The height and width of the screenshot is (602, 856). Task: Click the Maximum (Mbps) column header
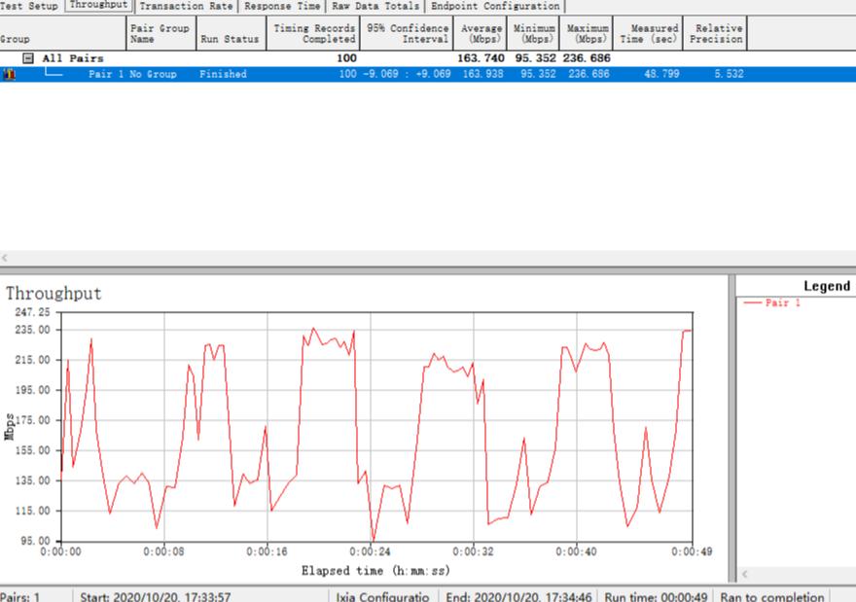coord(587,33)
